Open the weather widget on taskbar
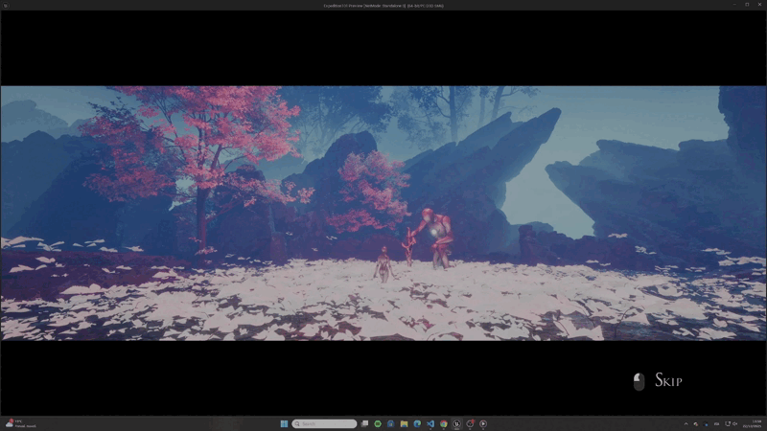Screen dimensions: 767x431 click(19, 423)
